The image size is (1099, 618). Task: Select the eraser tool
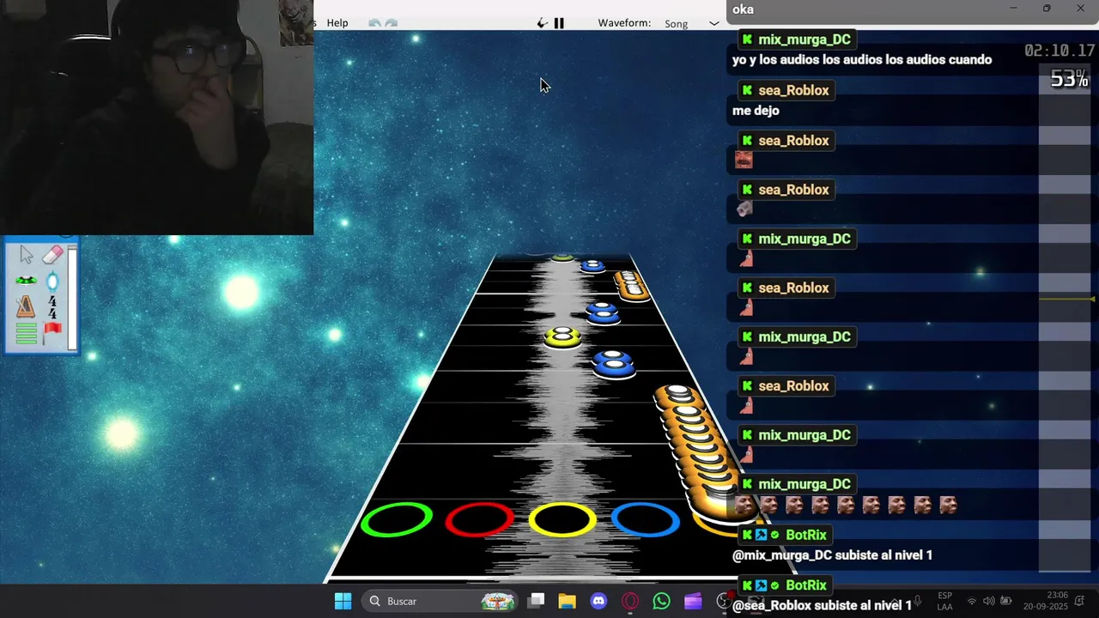[x=52, y=255]
